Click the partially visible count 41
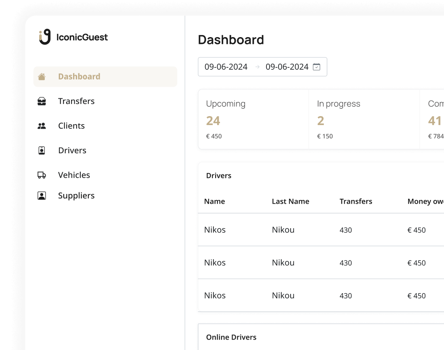Screen dimensions: 444x350 click(435, 121)
